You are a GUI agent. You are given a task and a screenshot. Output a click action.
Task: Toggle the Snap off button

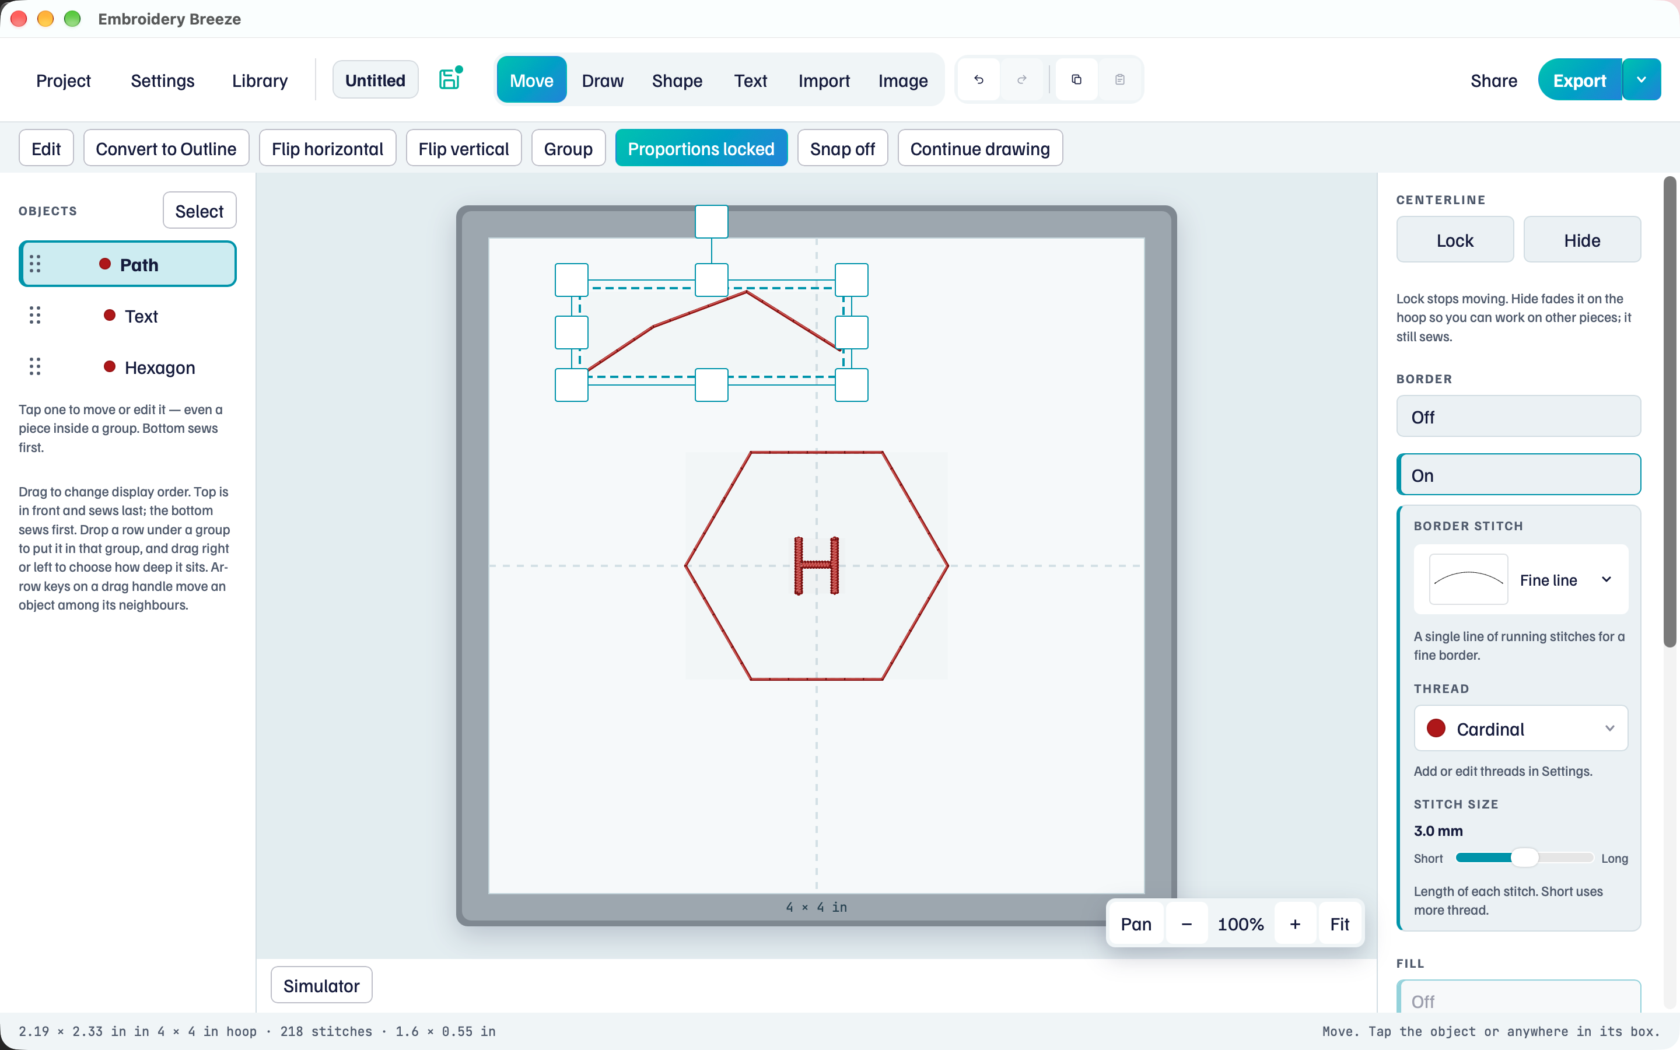(x=842, y=148)
